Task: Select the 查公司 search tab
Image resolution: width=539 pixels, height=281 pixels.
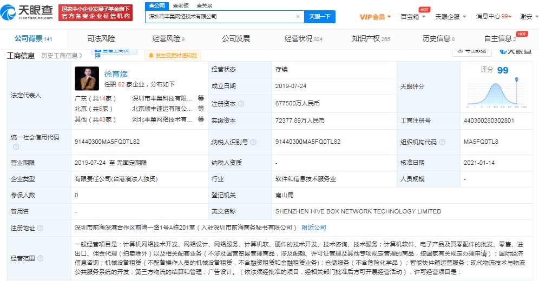Action: tap(157, 6)
